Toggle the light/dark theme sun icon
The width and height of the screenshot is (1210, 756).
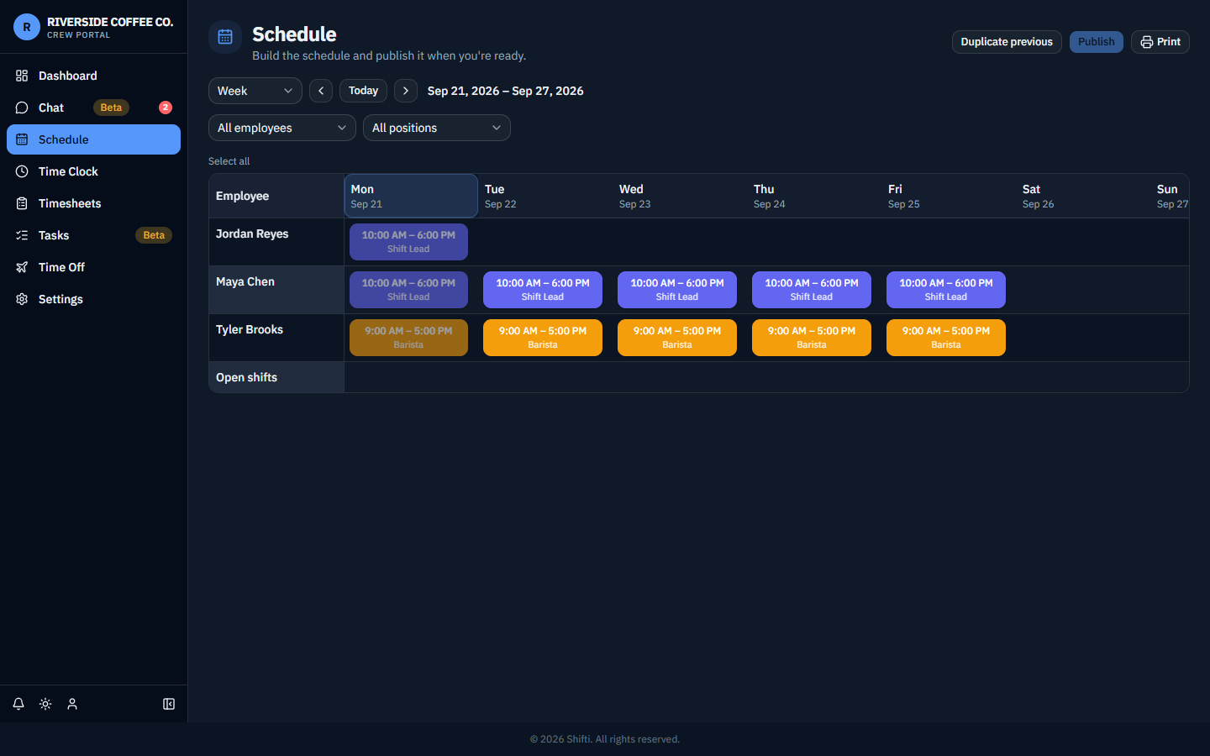point(45,704)
